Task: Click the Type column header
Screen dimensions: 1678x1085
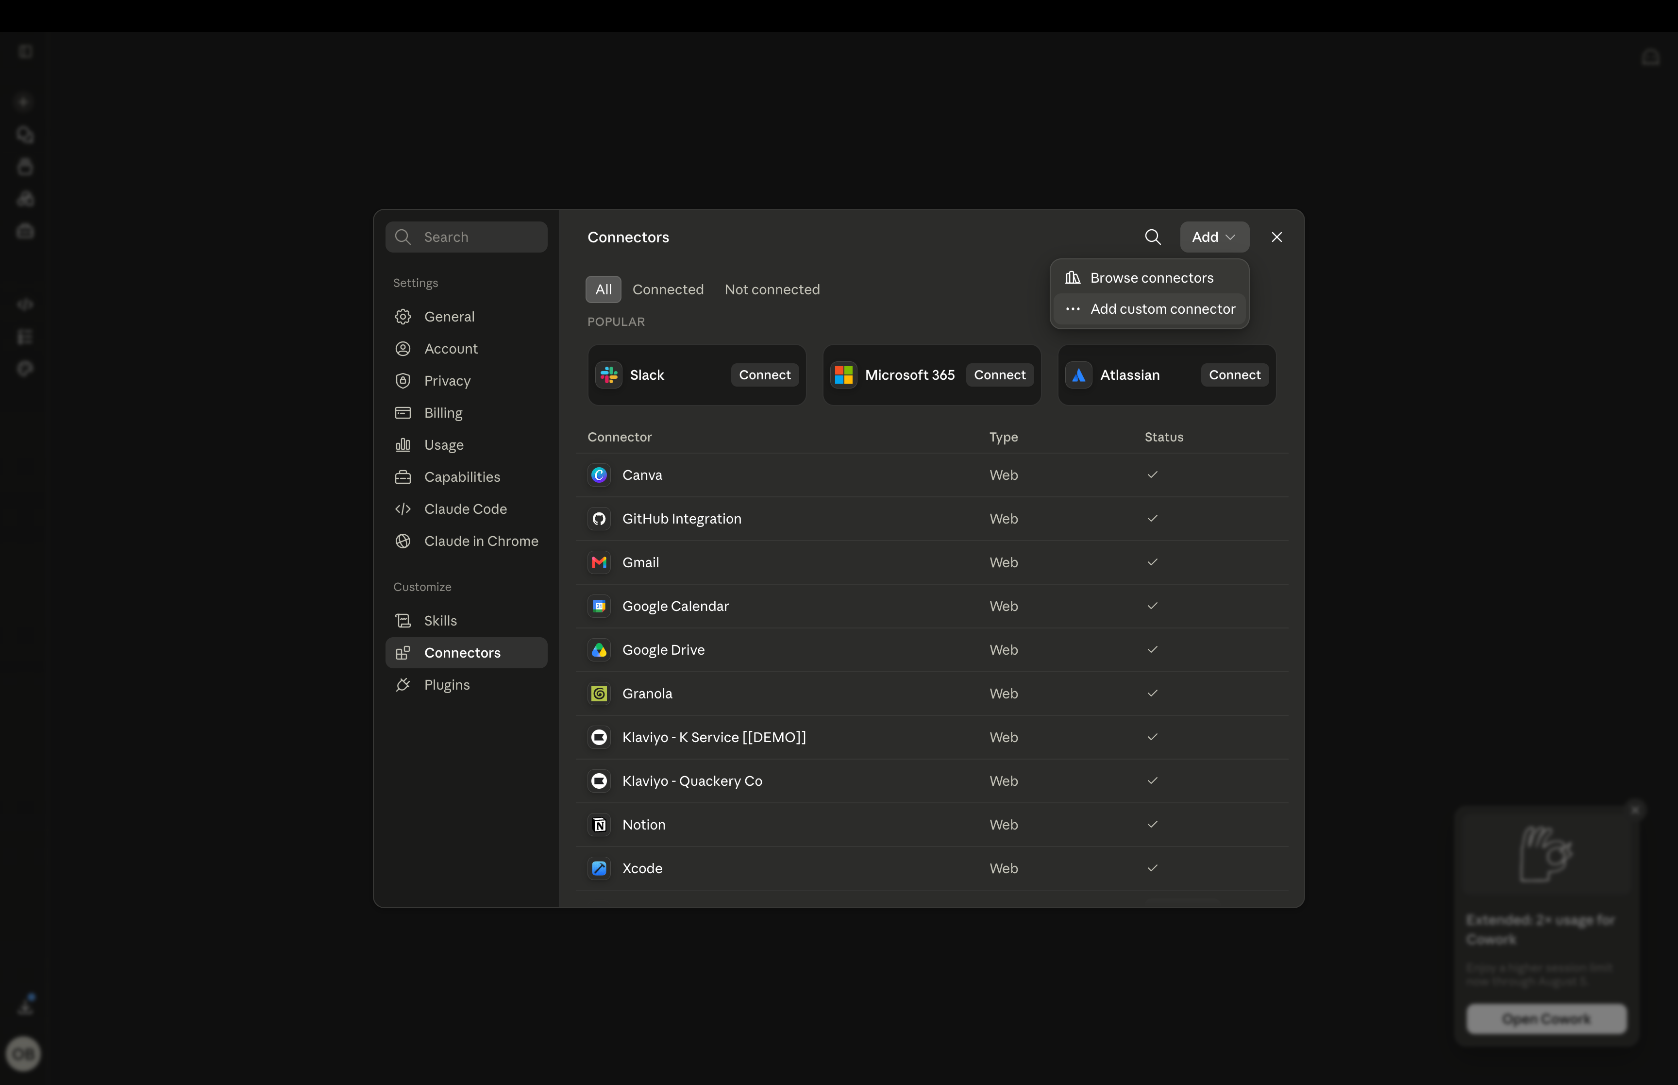Action: click(x=1004, y=437)
